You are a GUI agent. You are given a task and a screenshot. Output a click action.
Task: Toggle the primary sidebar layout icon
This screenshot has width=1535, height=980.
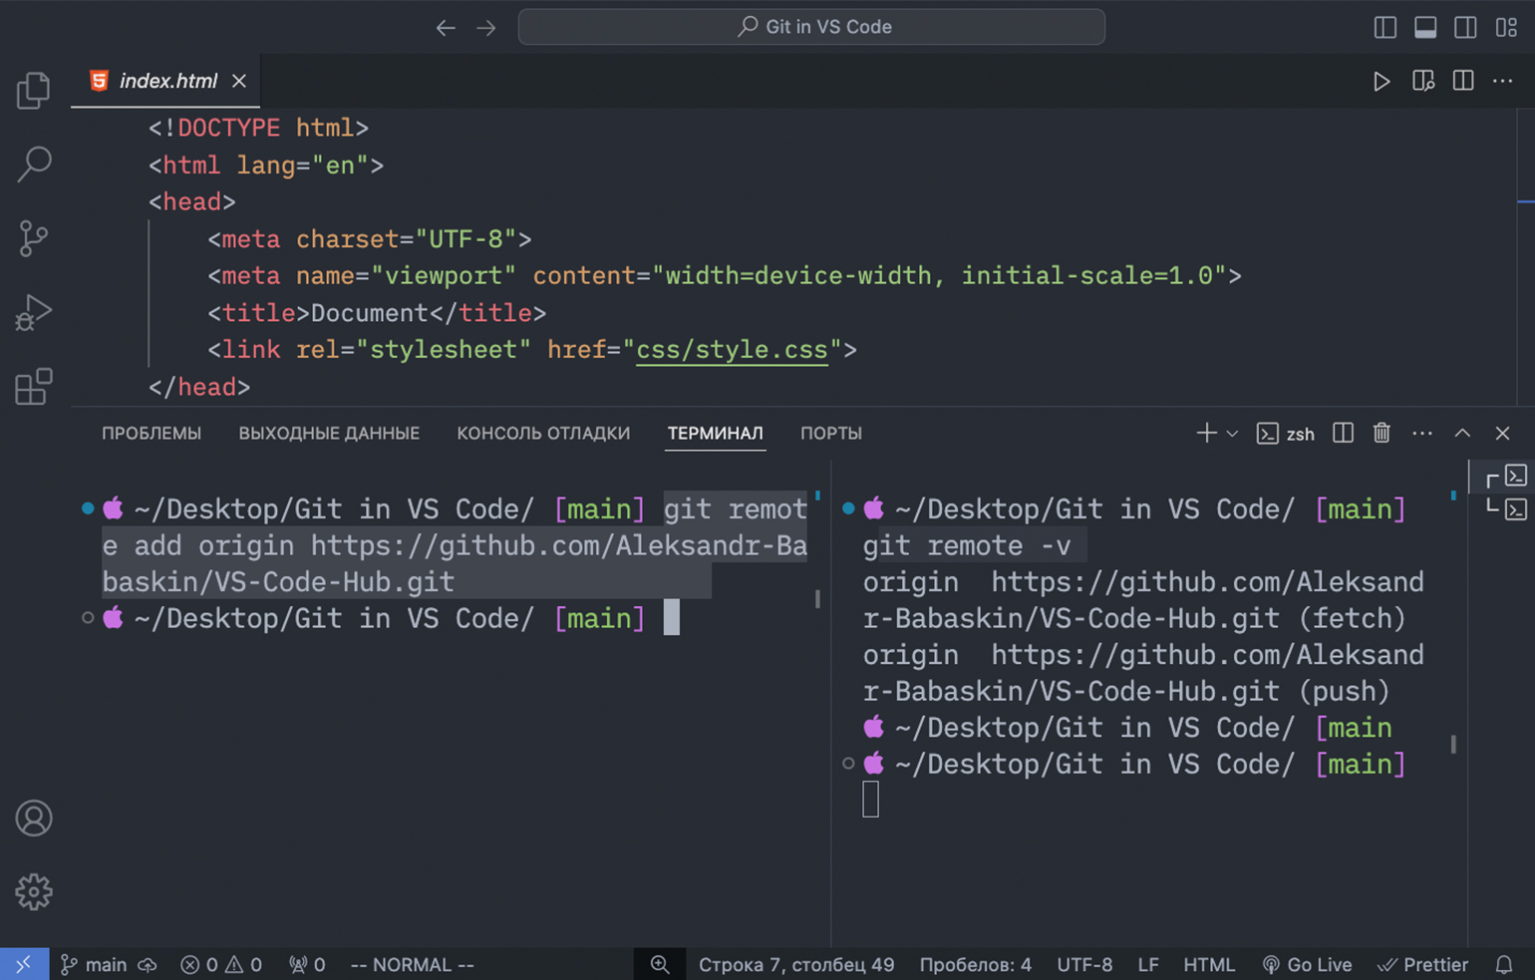1385,27
